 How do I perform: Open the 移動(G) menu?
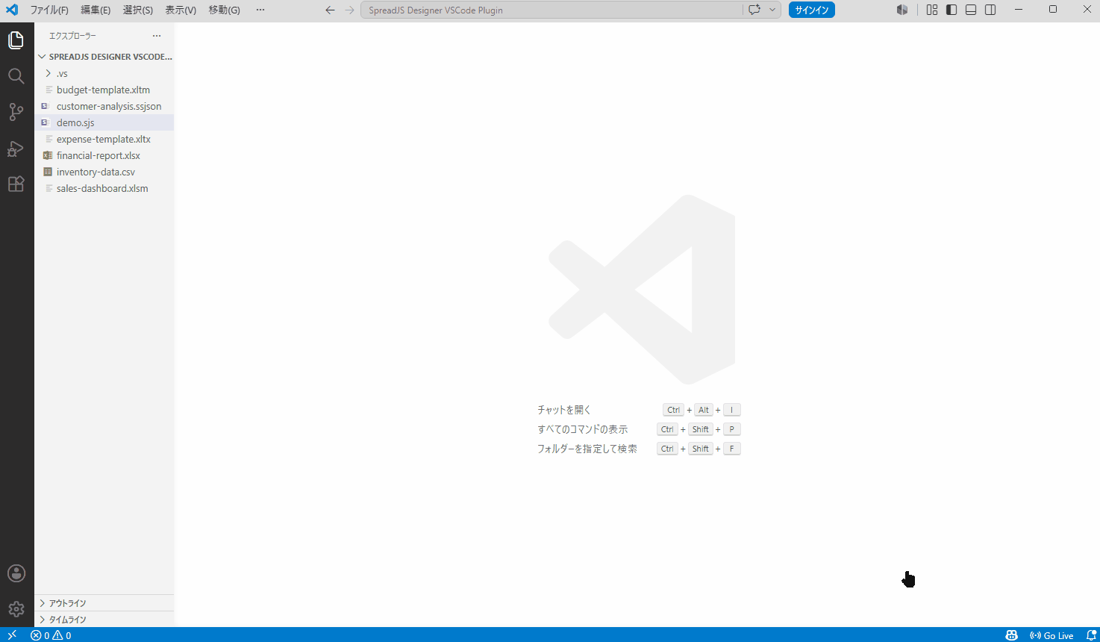(x=225, y=10)
